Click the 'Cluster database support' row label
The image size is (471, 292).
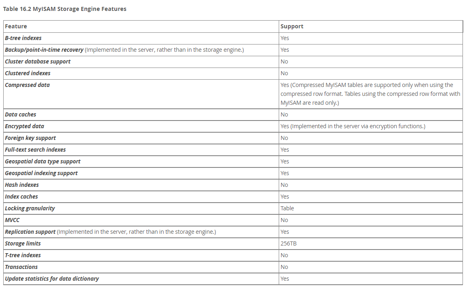38,61
